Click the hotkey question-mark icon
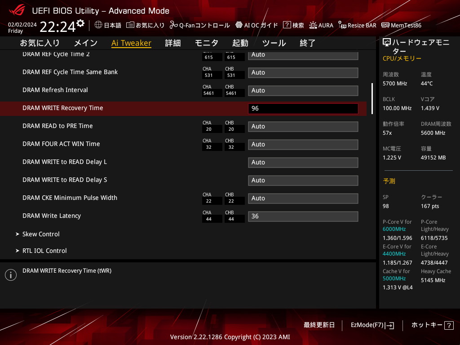Screen dimensions: 460x345 click(x=449, y=325)
